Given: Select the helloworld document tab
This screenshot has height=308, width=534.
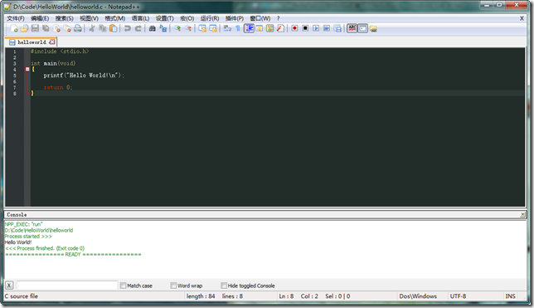Looking at the screenshot, I should (32, 42).
